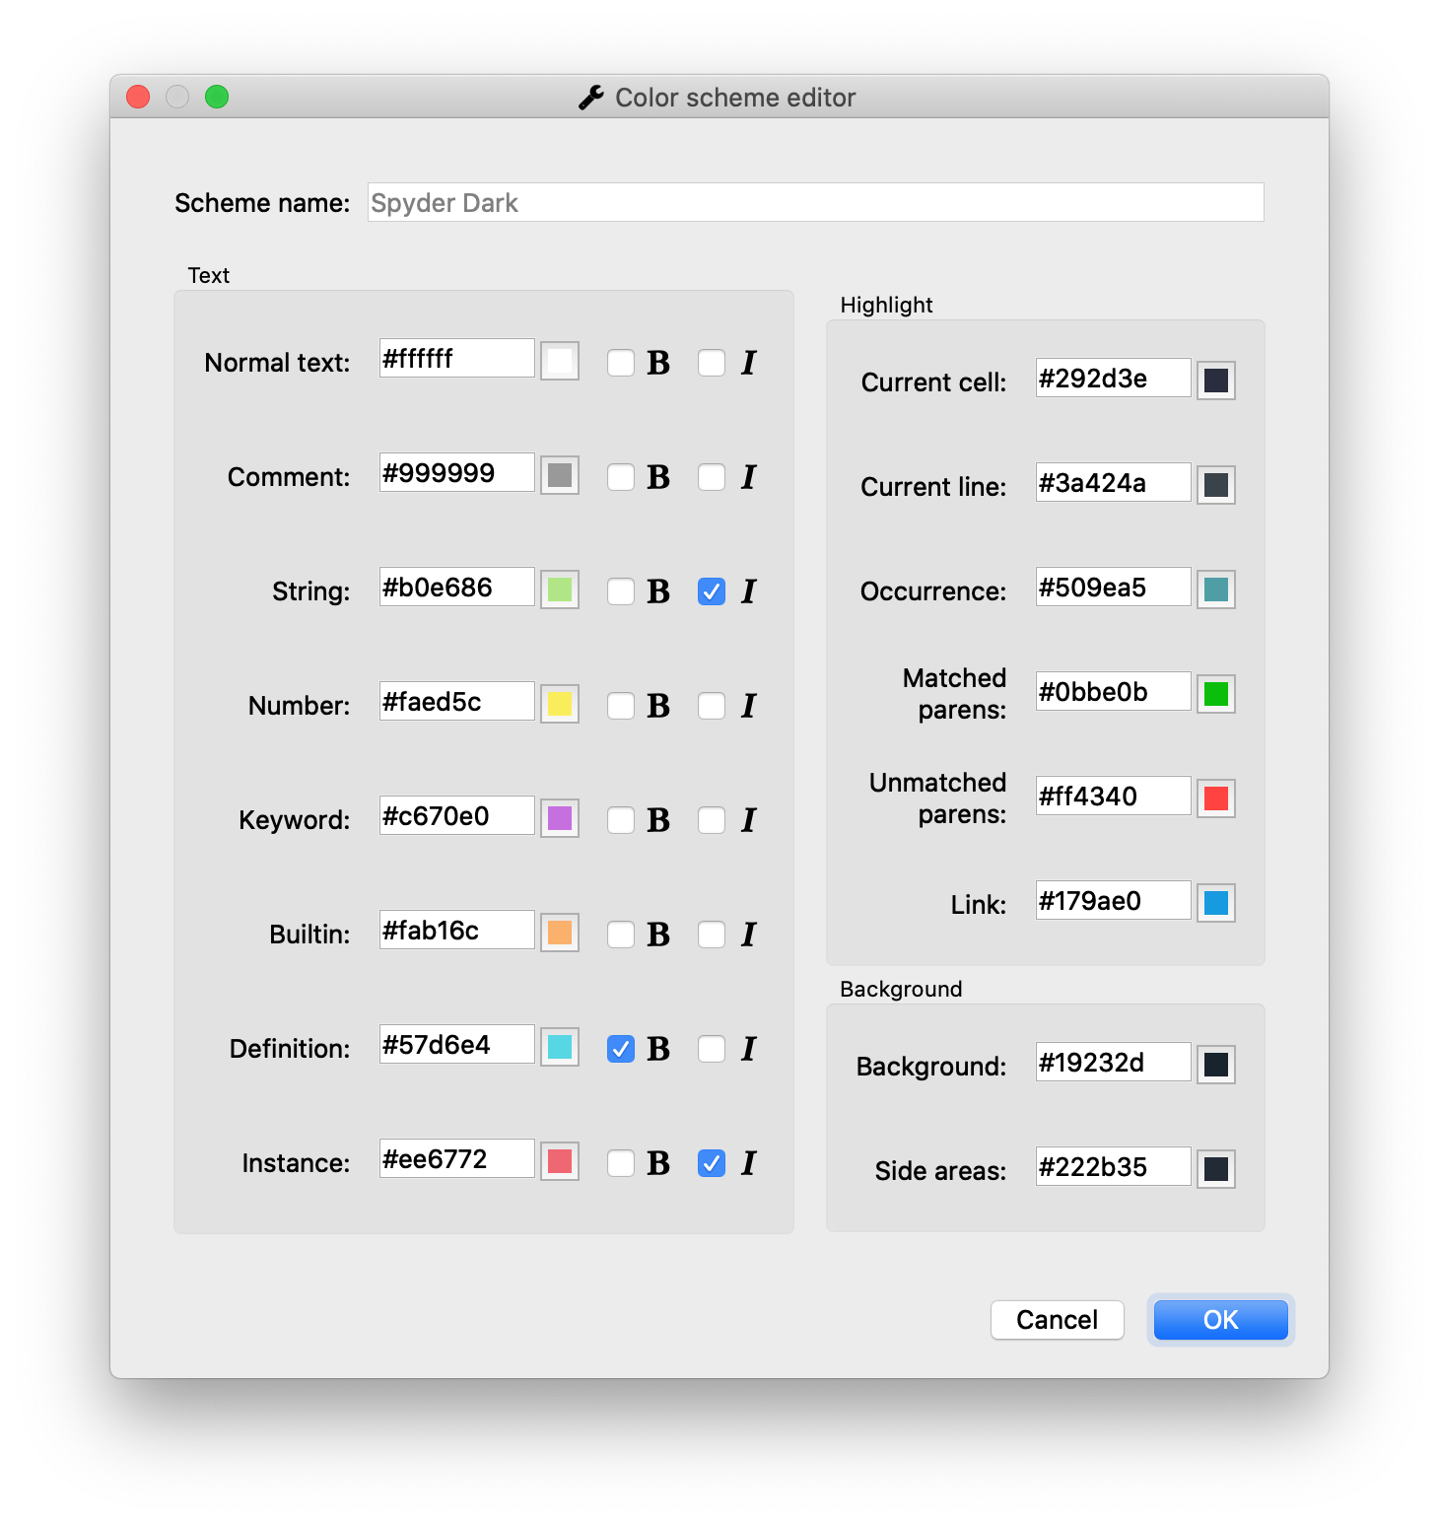Image resolution: width=1439 pixels, height=1524 pixels.
Task: Toggle italic for Instance text
Action: point(712,1163)
